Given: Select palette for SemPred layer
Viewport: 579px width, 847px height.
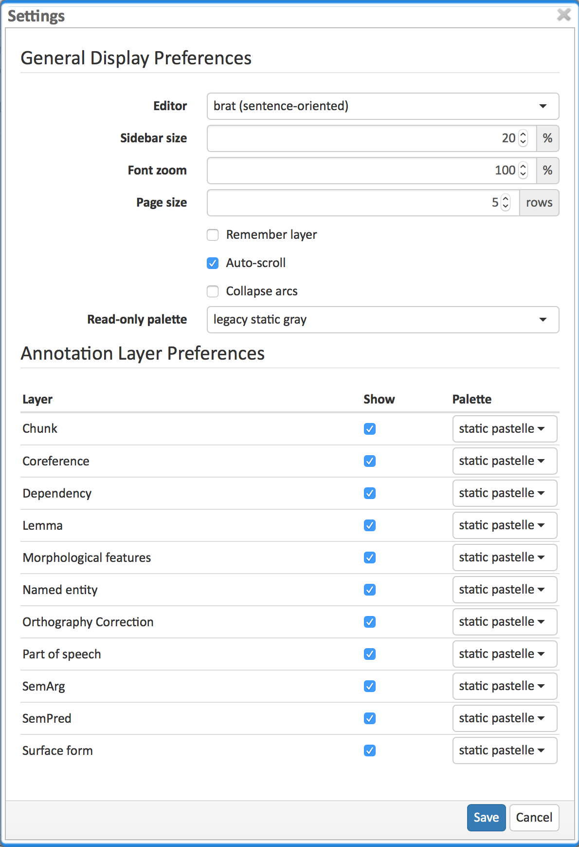Looking at the screenshot, I should (504, 718).
